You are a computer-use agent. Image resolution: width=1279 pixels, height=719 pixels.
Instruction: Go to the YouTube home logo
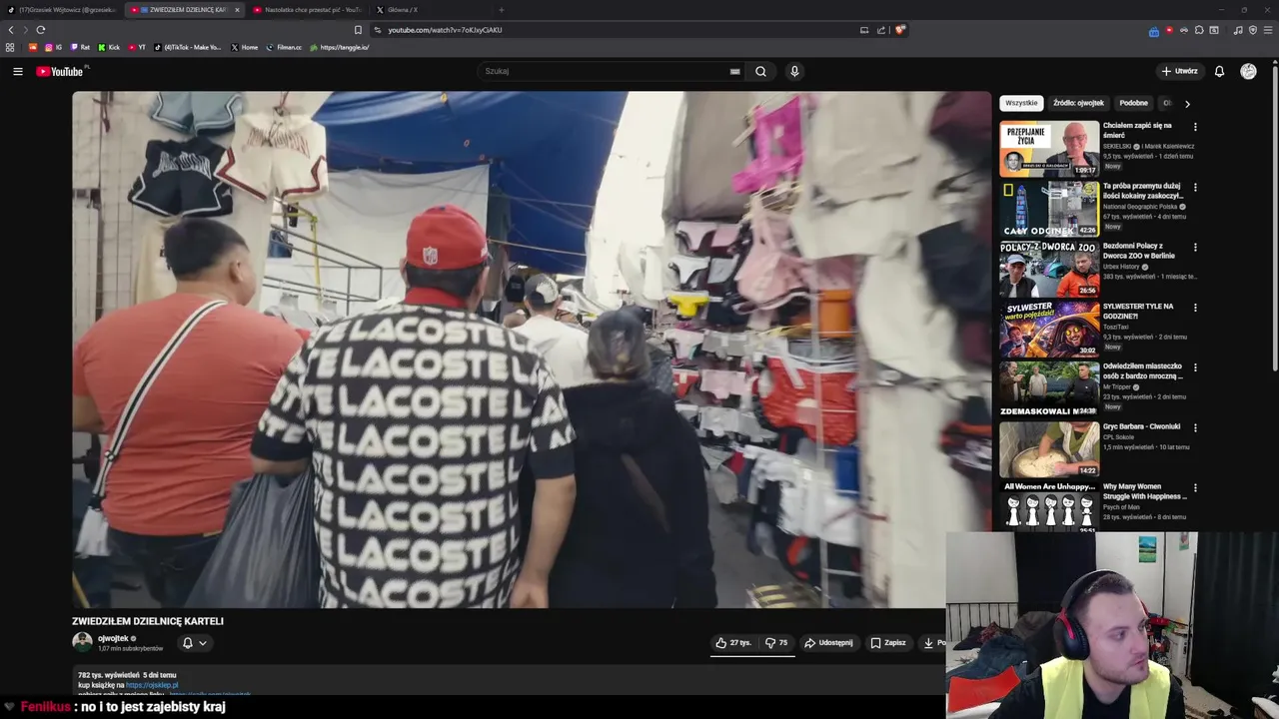click(x=61, y=71)
